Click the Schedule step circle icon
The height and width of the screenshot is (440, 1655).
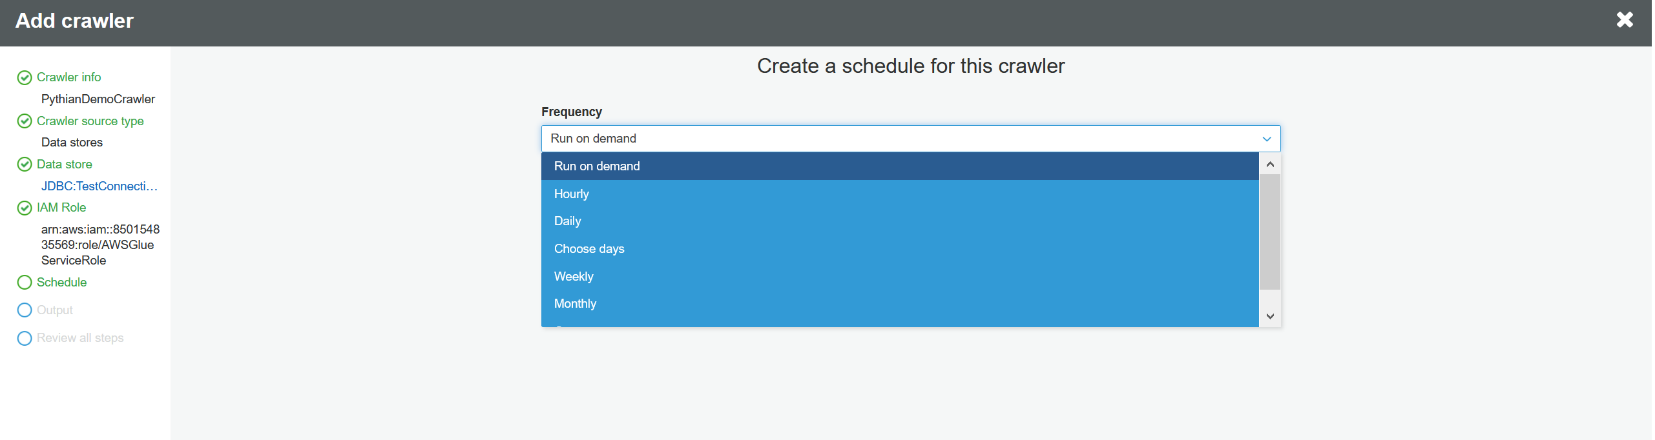pos(25,283)
